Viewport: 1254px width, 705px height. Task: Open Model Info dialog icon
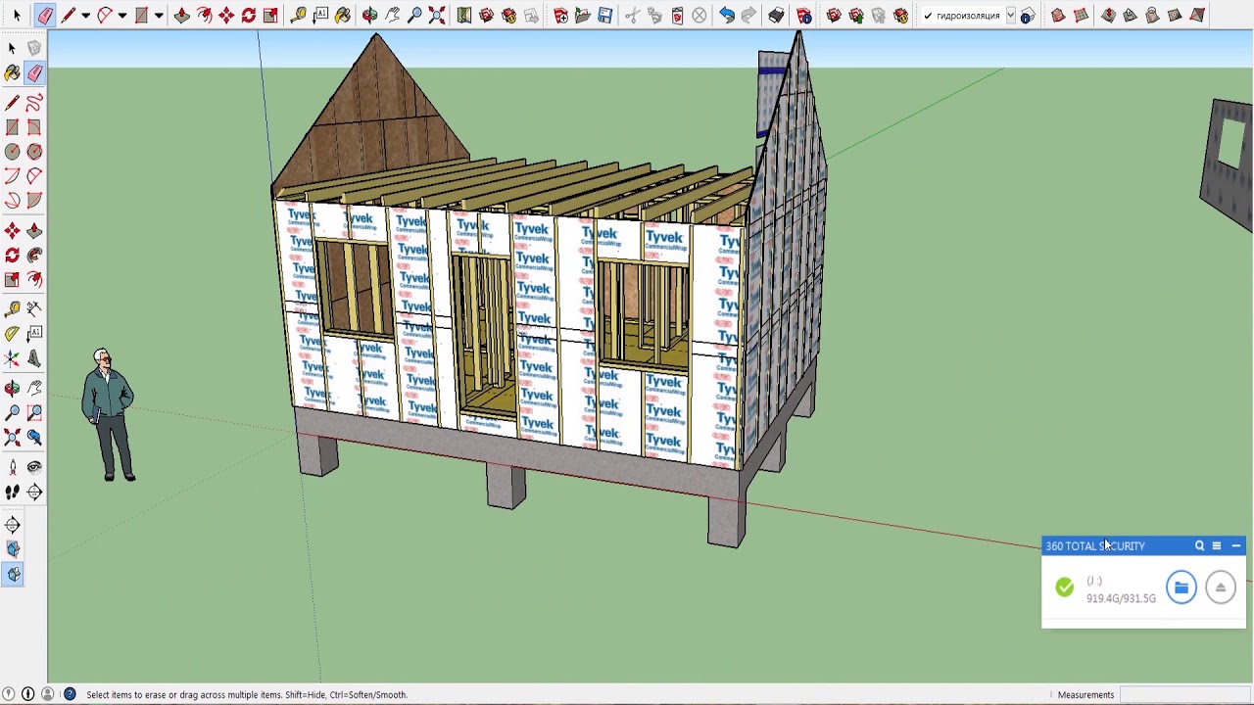[803, 15]
